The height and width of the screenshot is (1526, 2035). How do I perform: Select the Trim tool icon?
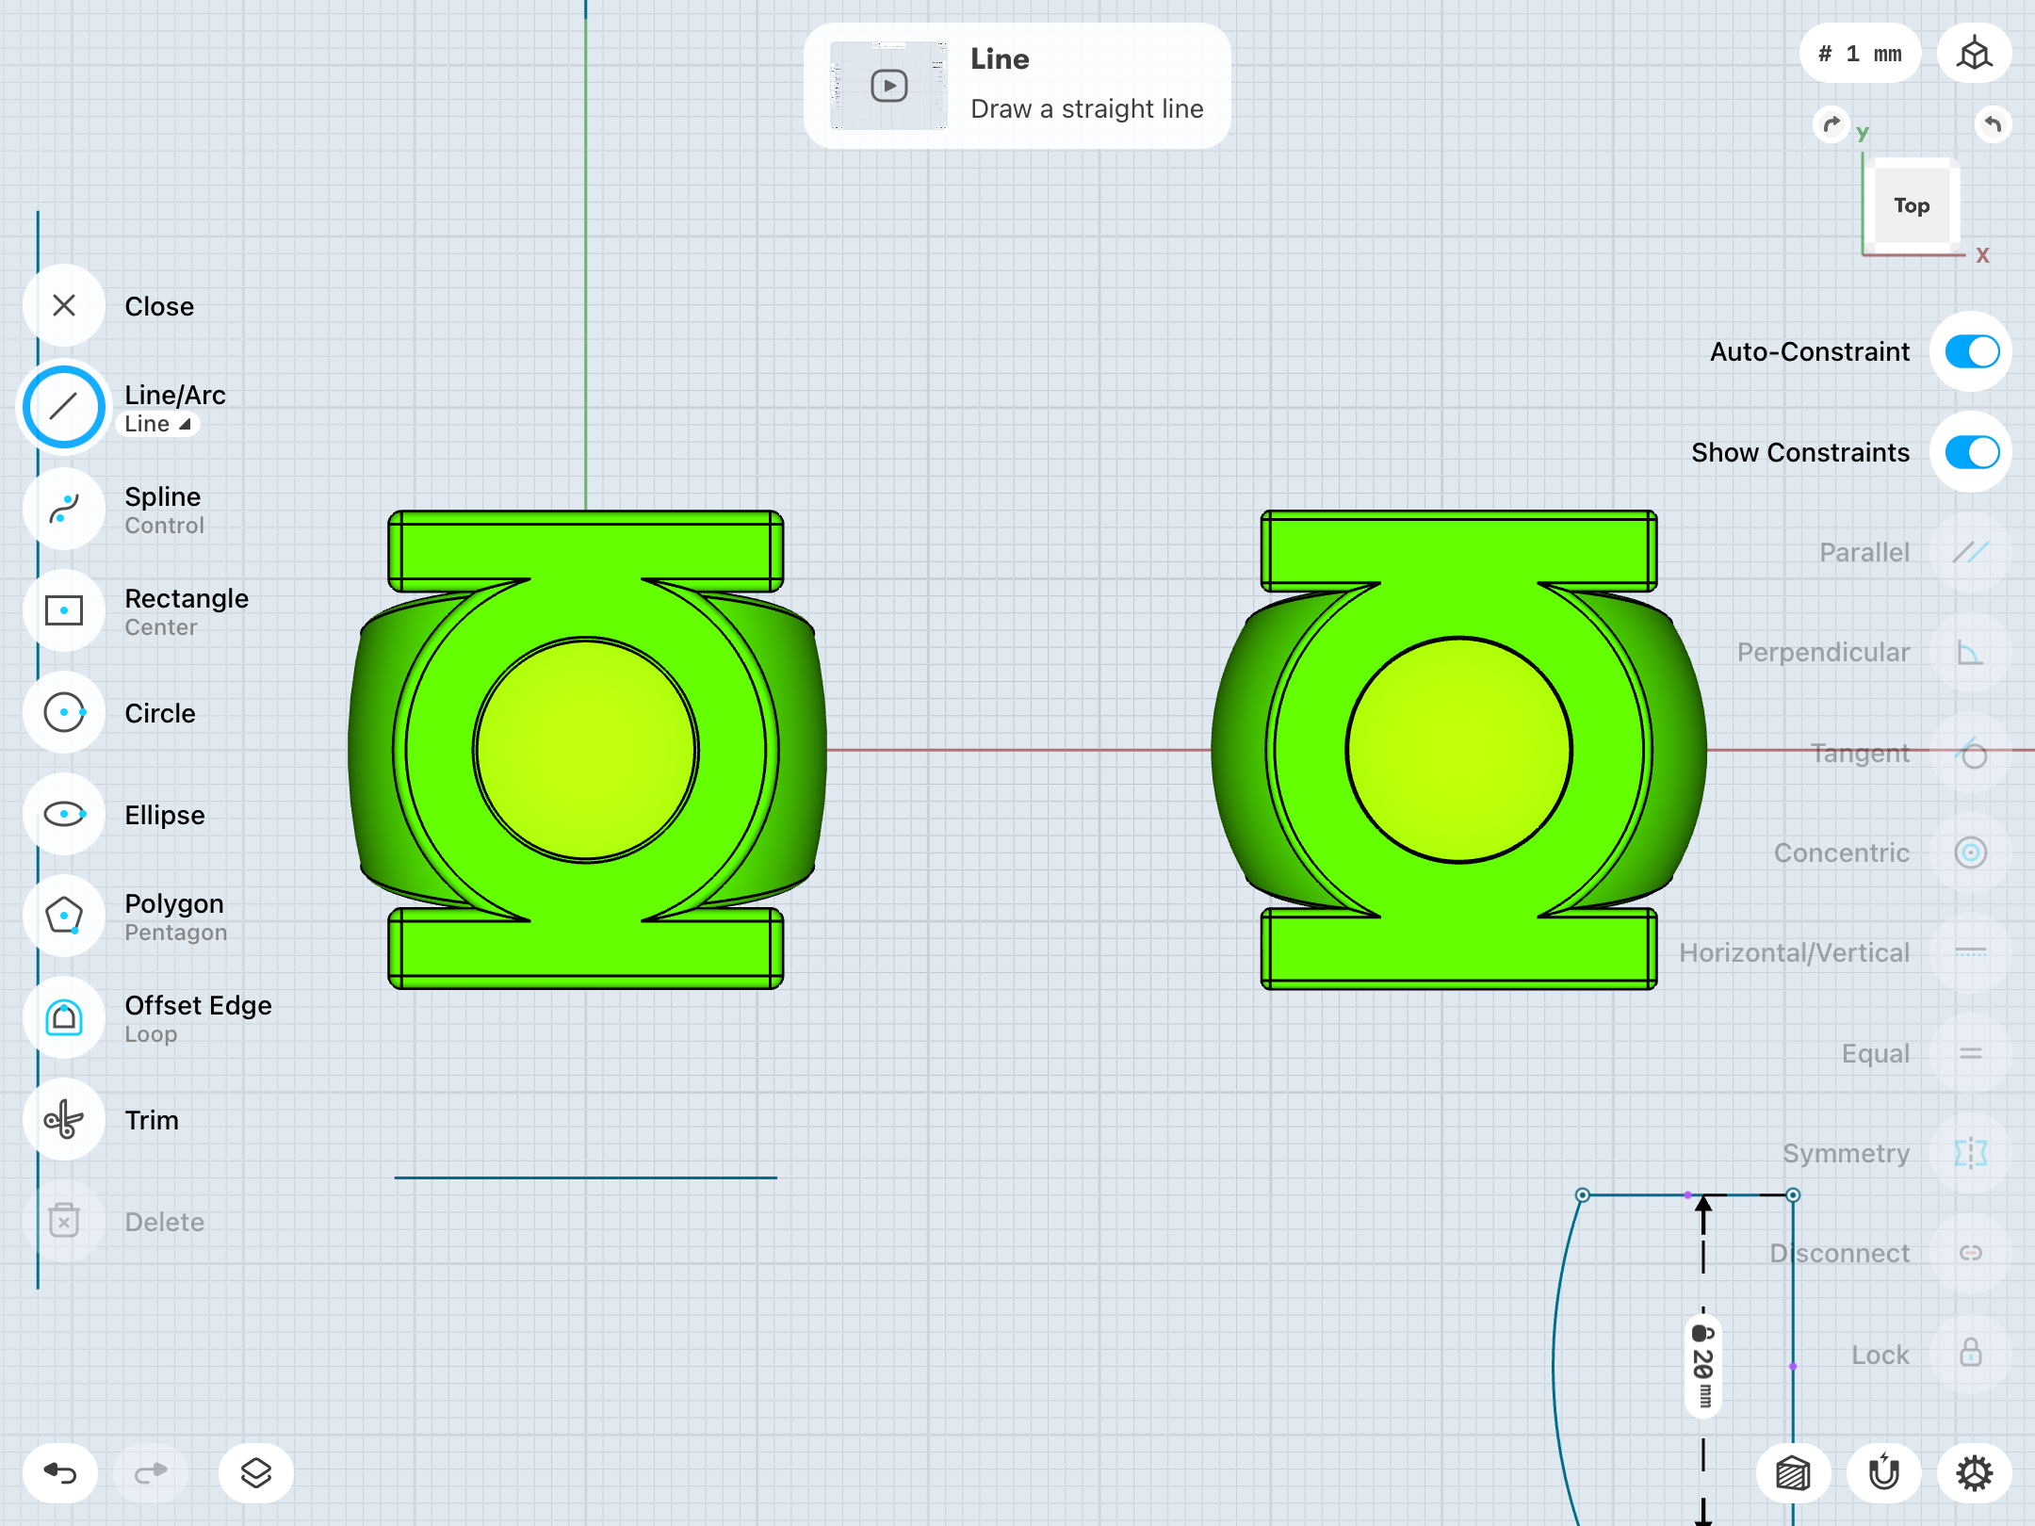click(x=64, y=1119)
